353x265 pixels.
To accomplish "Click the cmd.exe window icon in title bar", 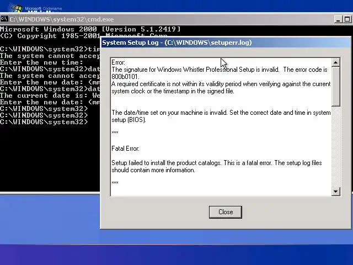I will point(4,19).
